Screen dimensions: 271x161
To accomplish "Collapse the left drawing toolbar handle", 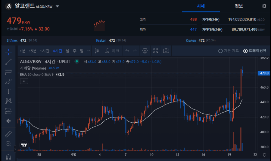I will [x=15, y=149].
